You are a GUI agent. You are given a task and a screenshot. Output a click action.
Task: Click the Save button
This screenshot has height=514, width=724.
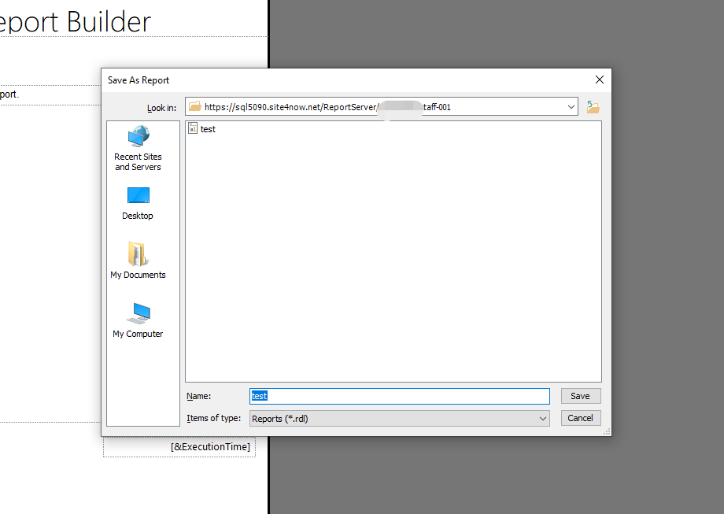[x=580, y=396]
